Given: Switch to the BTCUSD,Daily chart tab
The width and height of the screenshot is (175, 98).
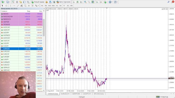Looking at the screenshot, I should tap(99, 94).
